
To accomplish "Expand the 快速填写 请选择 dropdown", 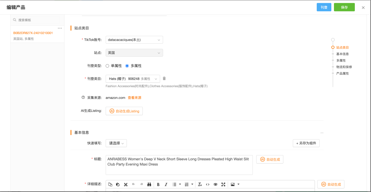I will (x=116, y=143).
